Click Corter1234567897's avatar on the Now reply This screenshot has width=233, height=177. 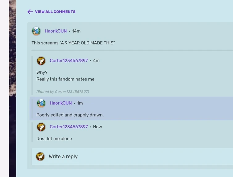(41, 127)
